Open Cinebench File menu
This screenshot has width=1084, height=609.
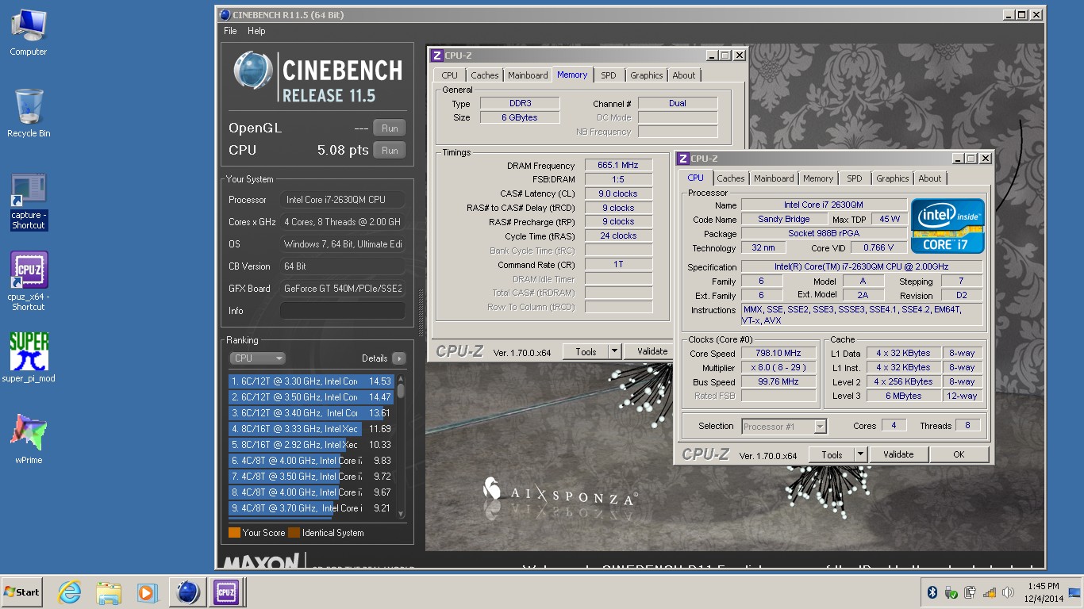[x=230, y=31]
